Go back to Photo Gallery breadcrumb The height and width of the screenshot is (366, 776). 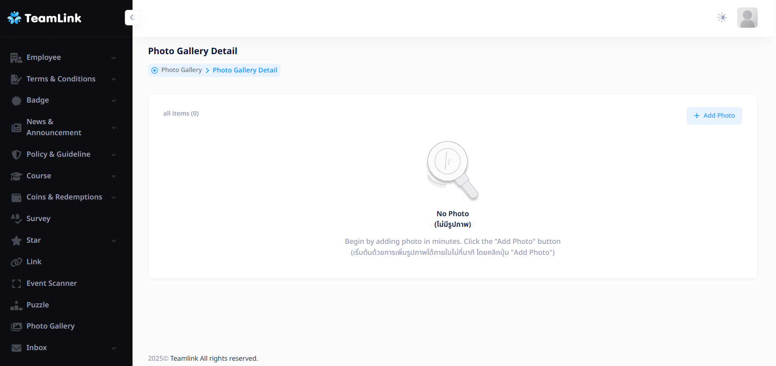pyautogui.click(x=181, y=70)
